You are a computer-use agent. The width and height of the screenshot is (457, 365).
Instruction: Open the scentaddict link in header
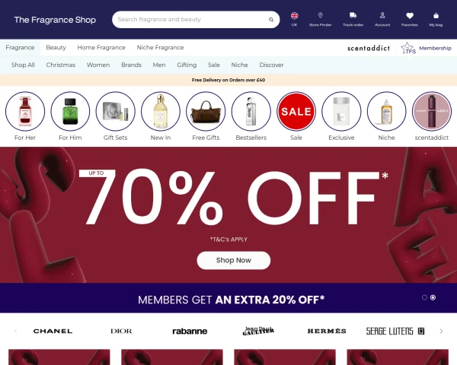click(x=369, y=48)
